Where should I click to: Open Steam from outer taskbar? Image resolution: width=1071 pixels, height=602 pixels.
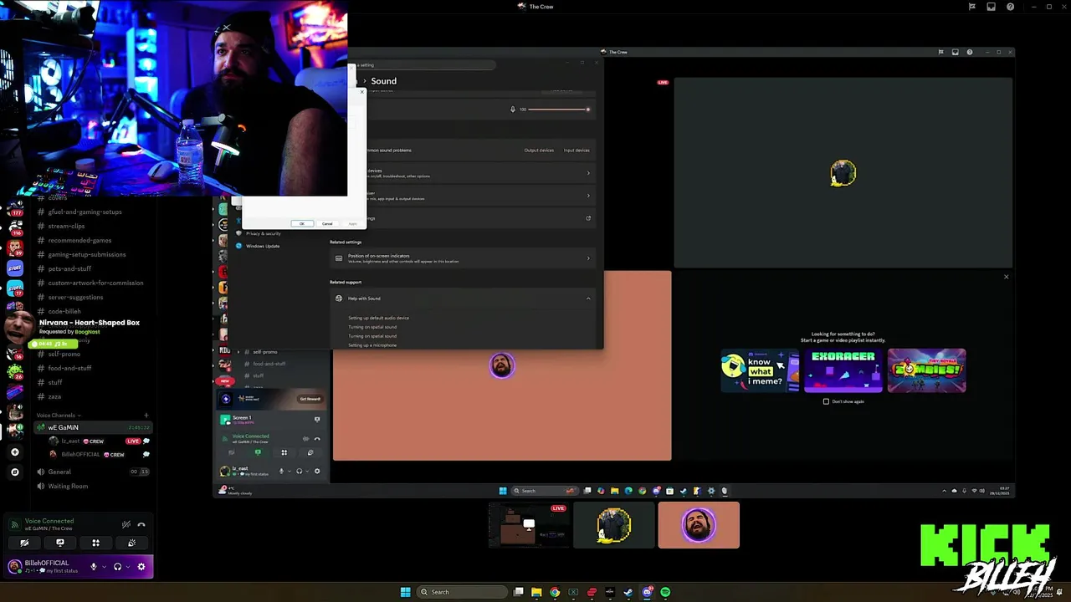[x=628, y=592]
